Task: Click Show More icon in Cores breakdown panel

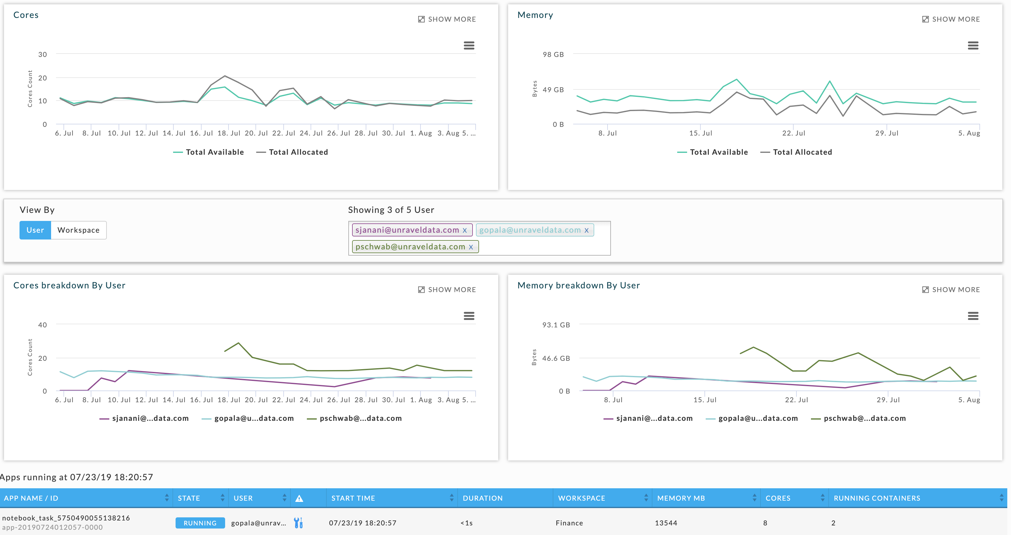Action: [421, 289]
